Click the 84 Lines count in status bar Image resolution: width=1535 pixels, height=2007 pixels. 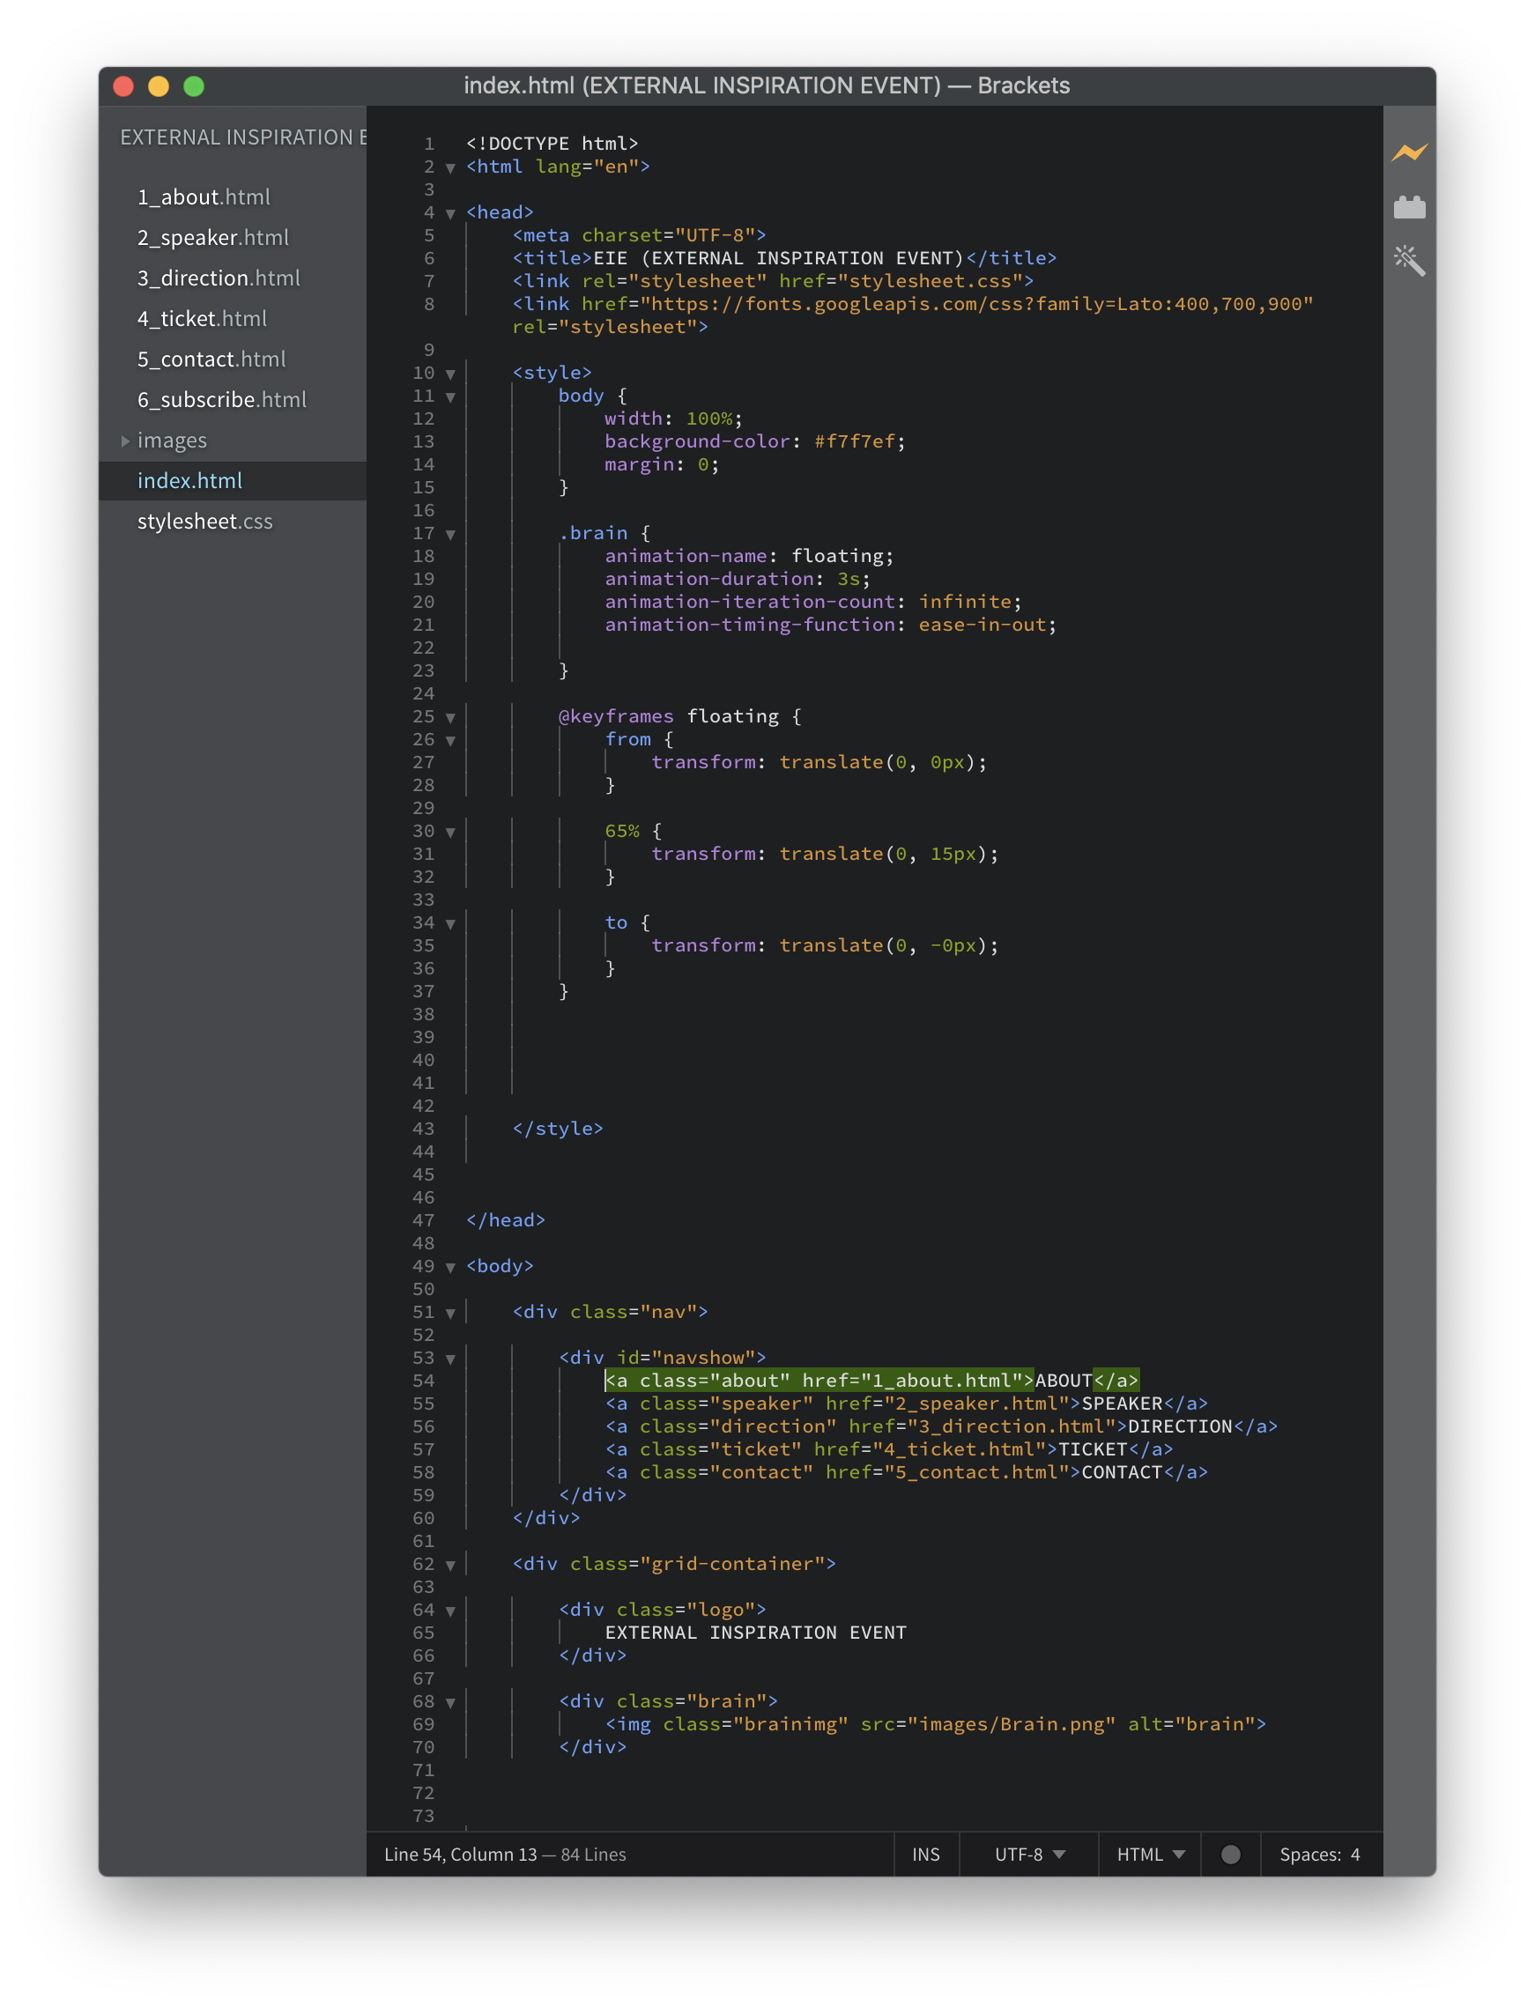click(593, 1854)
